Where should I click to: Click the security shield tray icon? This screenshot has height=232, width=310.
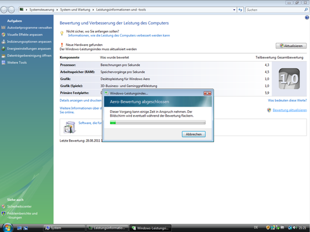click(268, 228)
